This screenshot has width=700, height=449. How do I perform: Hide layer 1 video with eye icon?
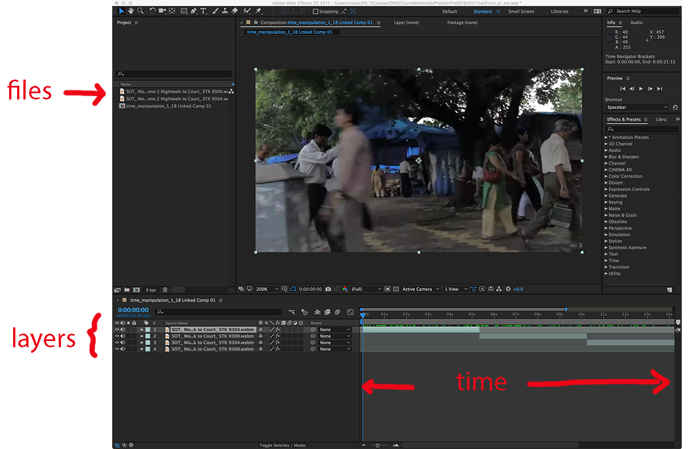point(117,330)
